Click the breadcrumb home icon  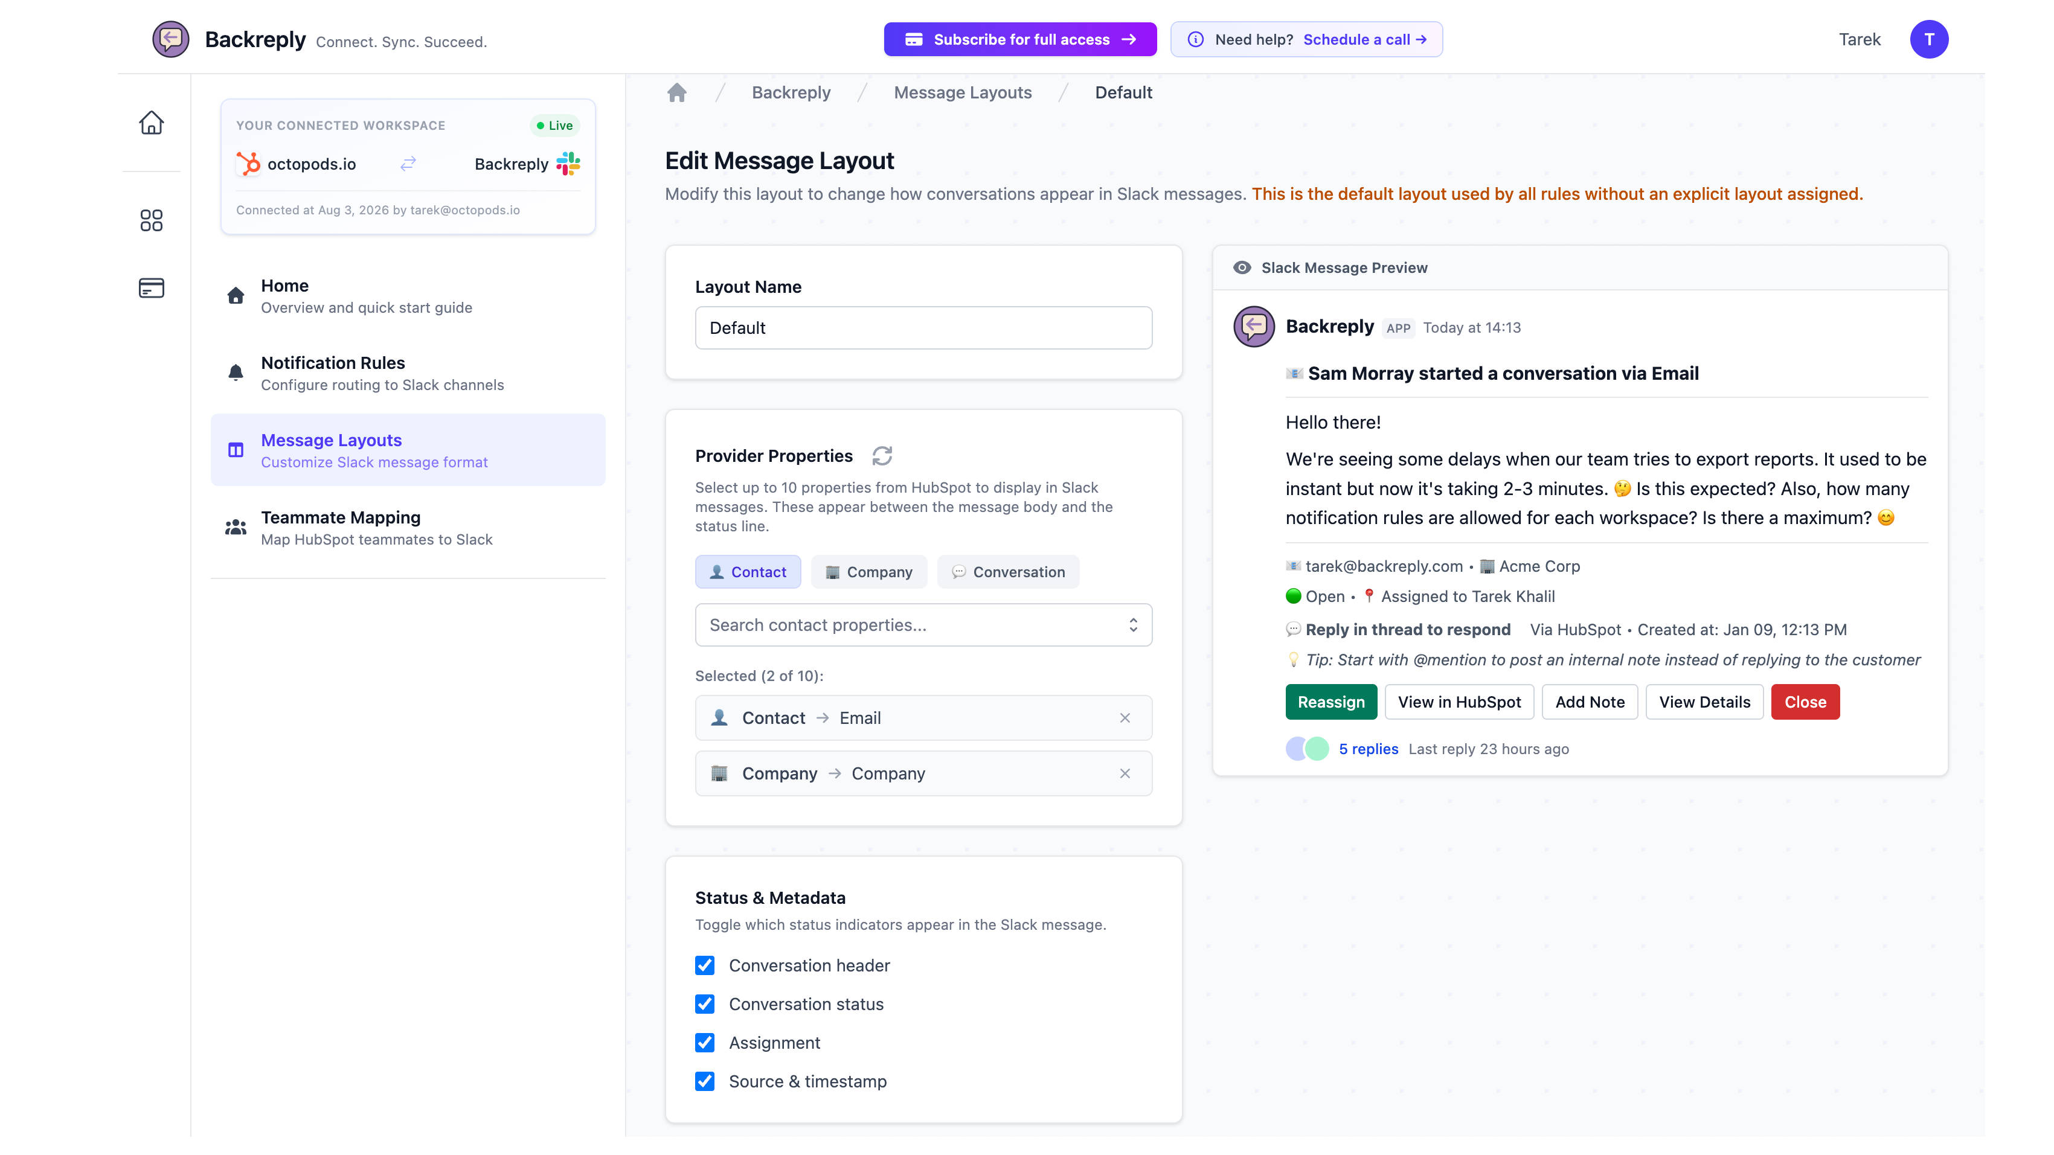[x=677, y=92]
